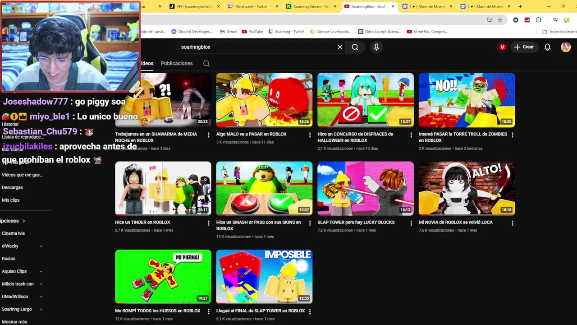Screen dimensions: 577x325
Task: Open the Mi NOVIA se volvió LOCA thumbnail
Action: pos(467,188)
